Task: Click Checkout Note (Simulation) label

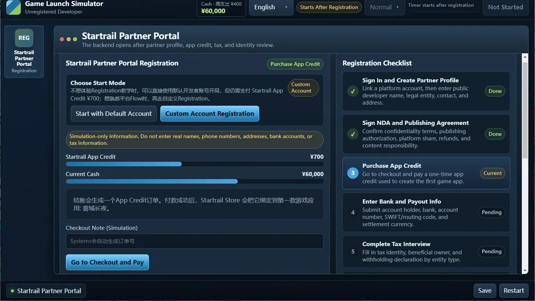Action: [x=102, y=228]
